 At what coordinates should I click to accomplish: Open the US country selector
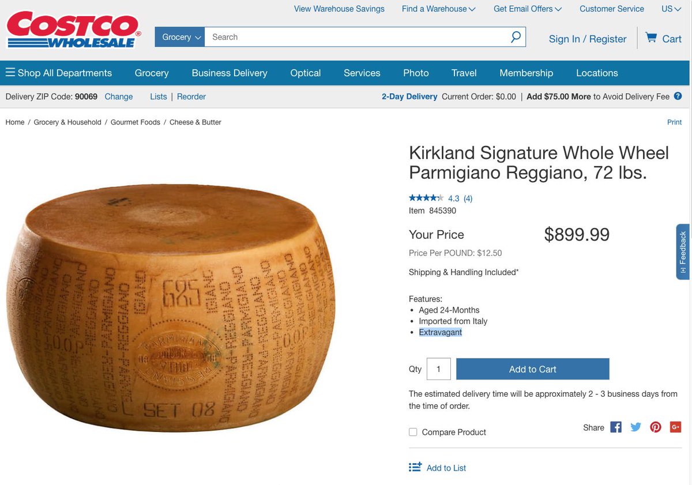coord(671,9)
